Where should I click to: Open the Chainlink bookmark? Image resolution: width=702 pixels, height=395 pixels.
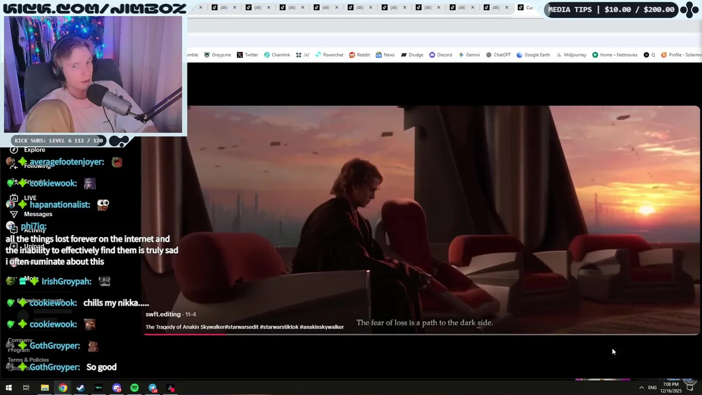[x=276, y=55]
